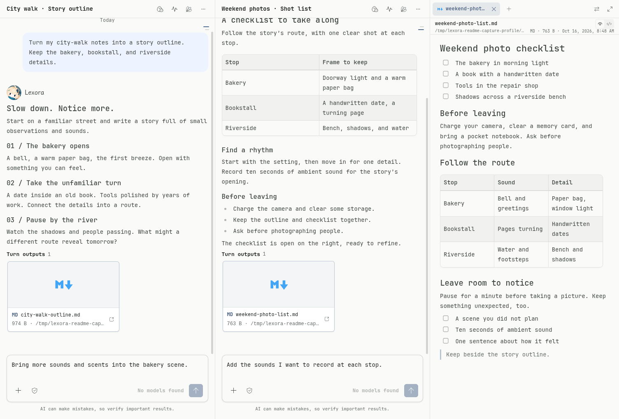Open a new tab in the file preview pane
The width and height of the screenshot is (619, 419).
509,9
